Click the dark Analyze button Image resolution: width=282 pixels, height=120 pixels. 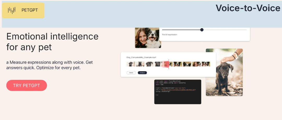click(x=142, y=73)
